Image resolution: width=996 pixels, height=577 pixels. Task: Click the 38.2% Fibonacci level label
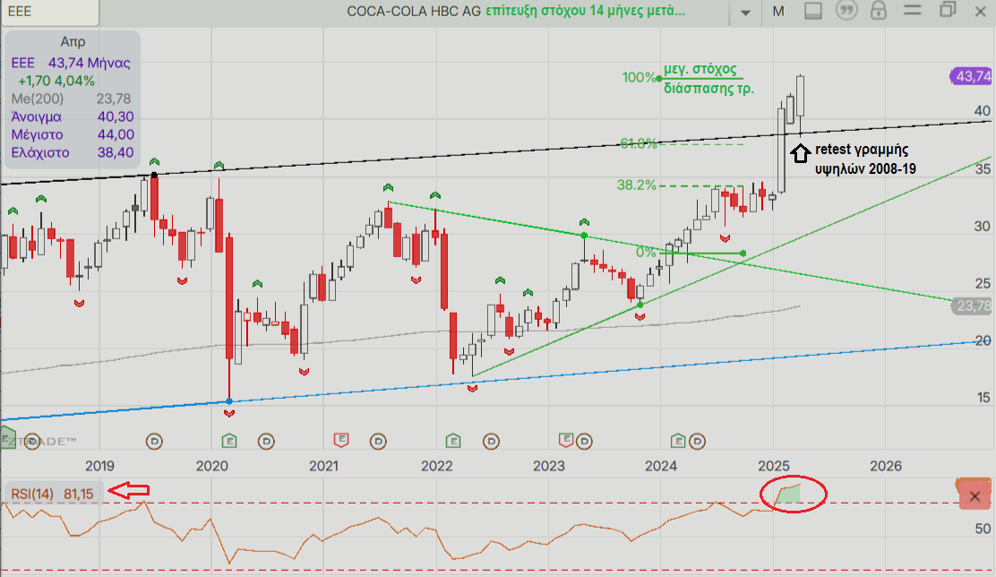pyautogui.click(x=637, y=185)
